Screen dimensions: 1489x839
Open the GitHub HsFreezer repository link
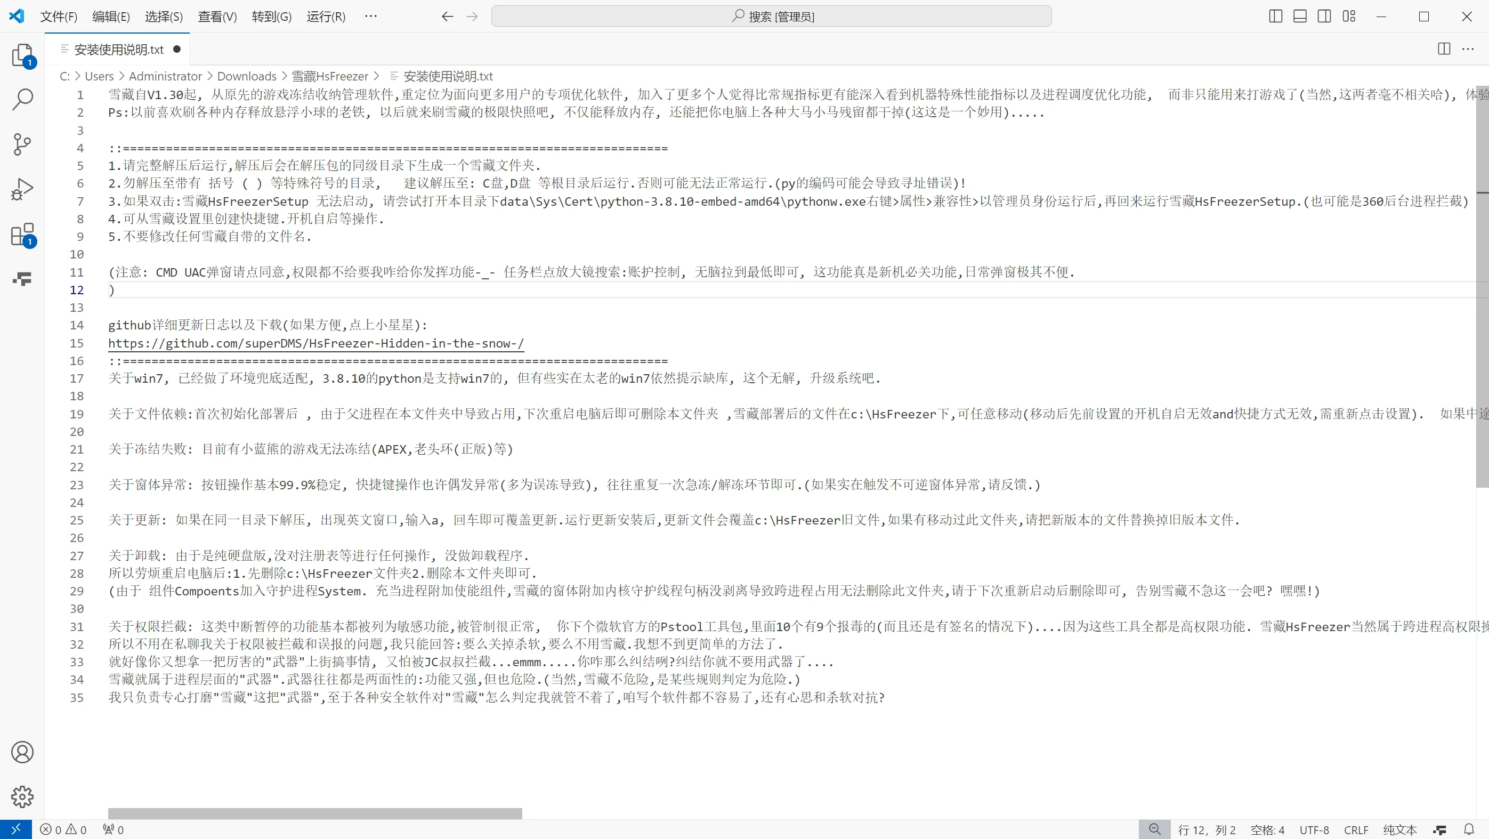[x=315, y=343]
